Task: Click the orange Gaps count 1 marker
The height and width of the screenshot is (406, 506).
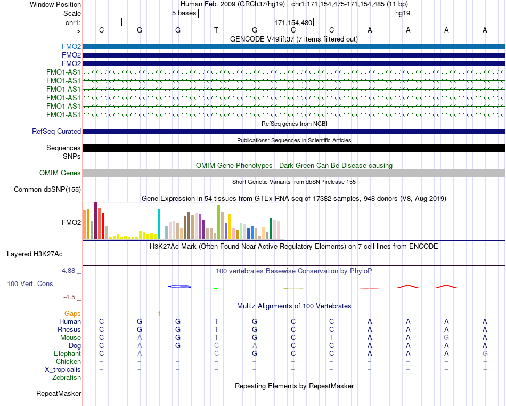Action: [159, 314]
